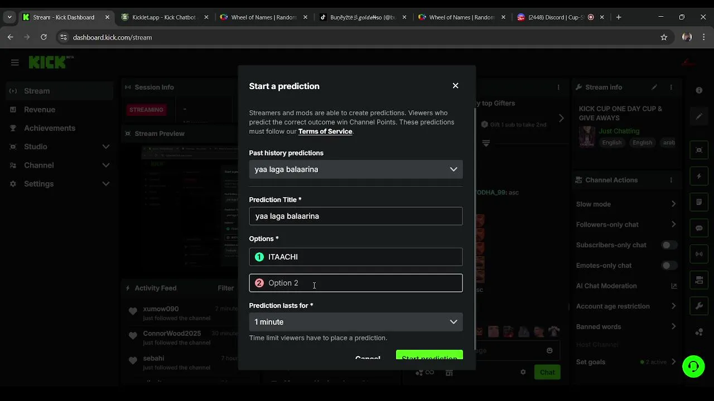The width and height of the screenshot is (714, 401).
Task: Open Achievements in the sidebar
Action: tap(60, 128)
